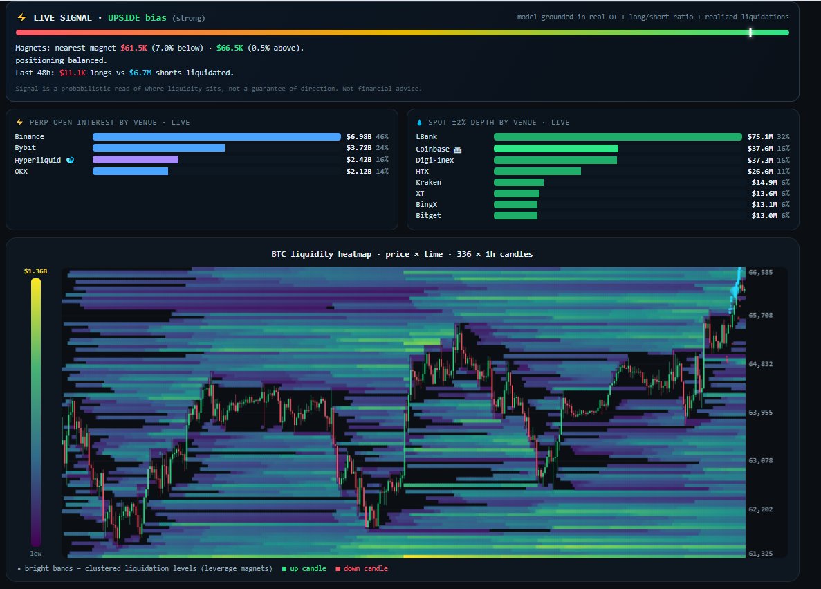Click the 'LBank' venue label
This screenshot has width=821, height=589.
click(426, 137)
